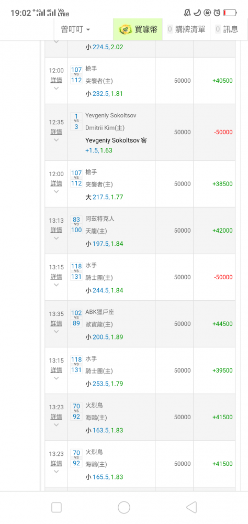
Task: Tap the Android back triangle icon
Action: 191,507
